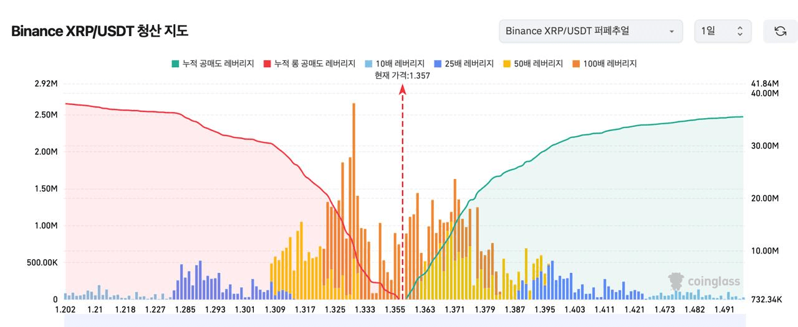Click the Binance XRP/USDT 청산 지도 title

pyautogui.click(x=100, y=31)
